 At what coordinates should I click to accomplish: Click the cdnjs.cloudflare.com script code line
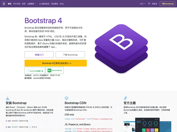[88, 131]
